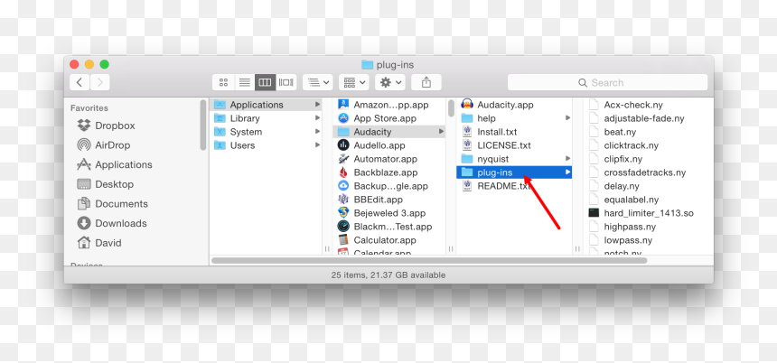Open the David home folder in sidebar
Image resolution: width=777 pixels, height=363 pixels.
[99, 243]
